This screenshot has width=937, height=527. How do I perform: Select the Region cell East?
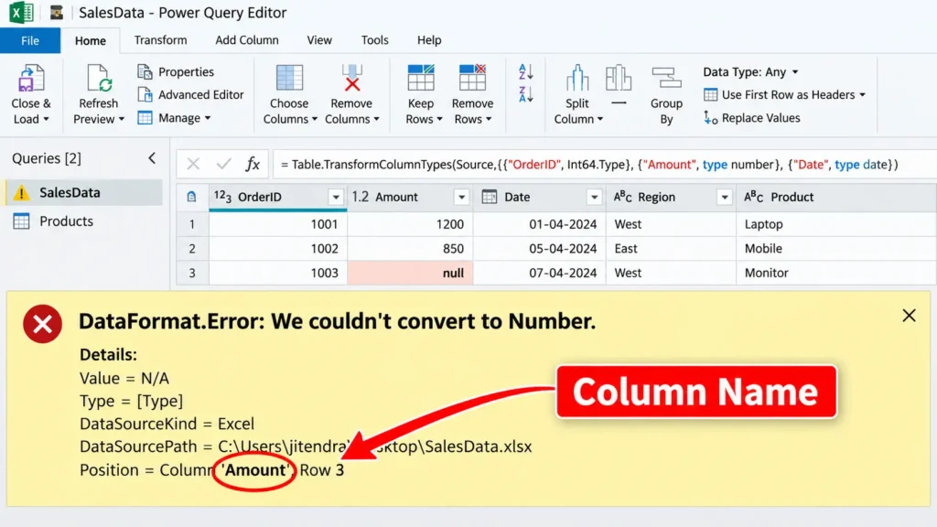click(671, 249)
